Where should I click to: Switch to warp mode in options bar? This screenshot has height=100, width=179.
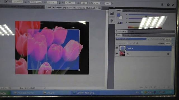point(162,5)
